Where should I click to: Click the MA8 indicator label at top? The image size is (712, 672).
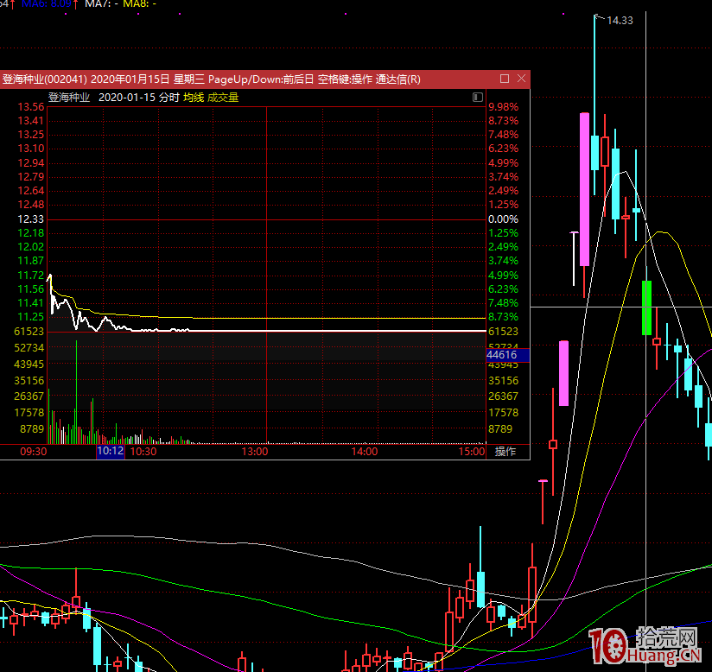pyautogui.click(x=138, y=4)
